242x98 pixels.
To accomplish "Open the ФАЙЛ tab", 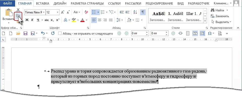I will pyautogui.click(x=8, y=3).
